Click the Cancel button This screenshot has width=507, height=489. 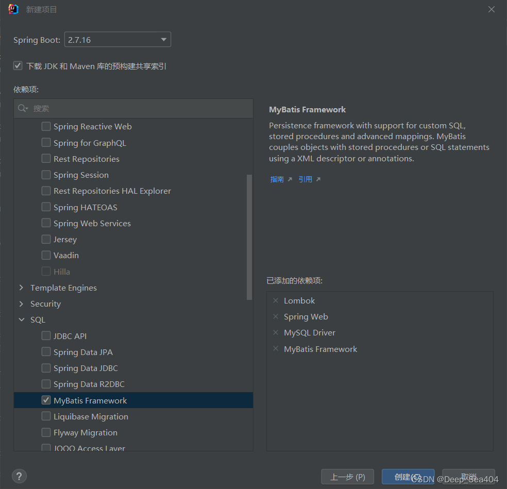(x=468, y=477)
